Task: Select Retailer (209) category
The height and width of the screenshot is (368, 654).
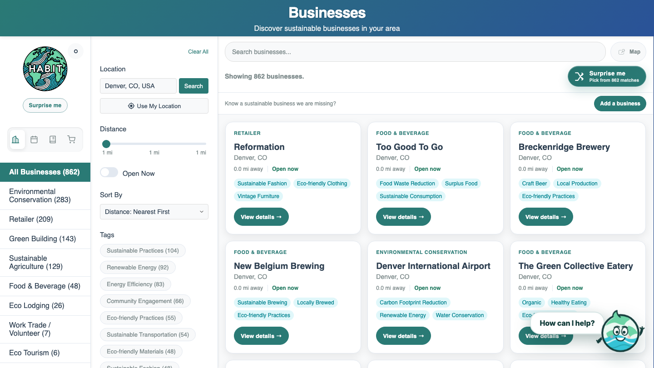Action: 45,219
